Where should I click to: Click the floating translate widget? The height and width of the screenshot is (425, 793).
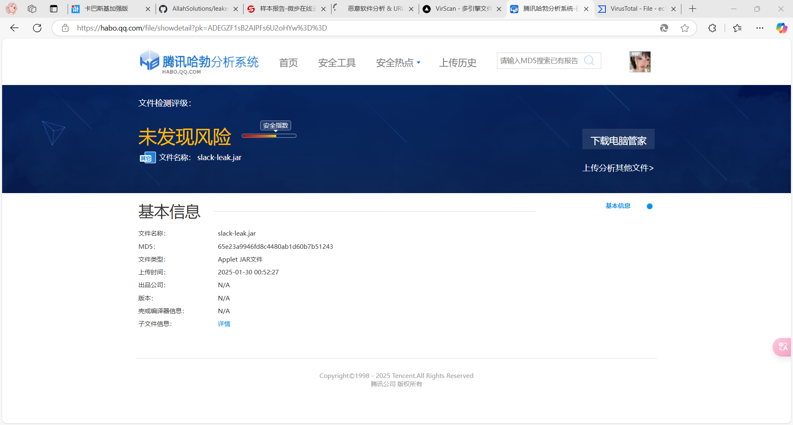tap(783, 347)
